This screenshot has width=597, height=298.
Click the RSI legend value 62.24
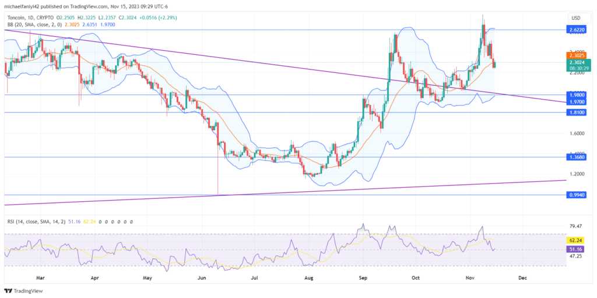click(88, 222)
